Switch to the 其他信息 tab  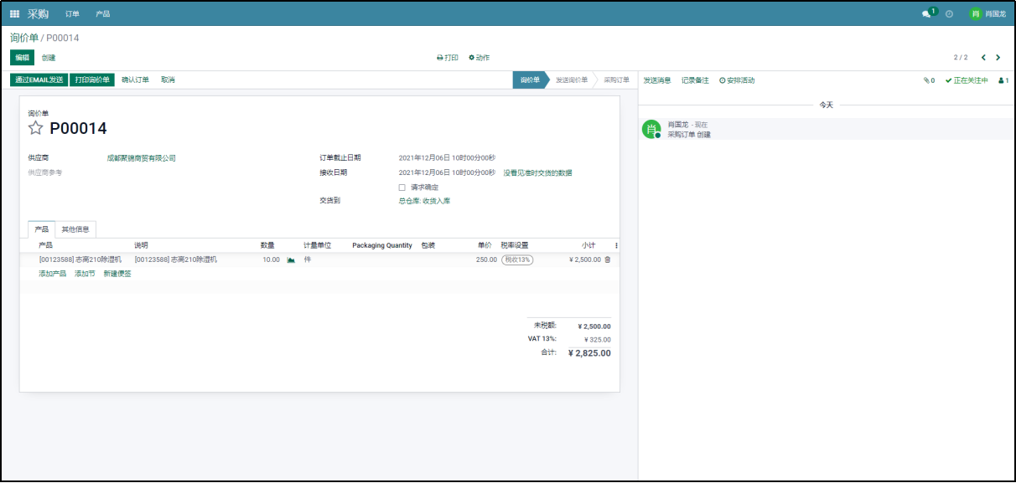[x=75, y=229]
